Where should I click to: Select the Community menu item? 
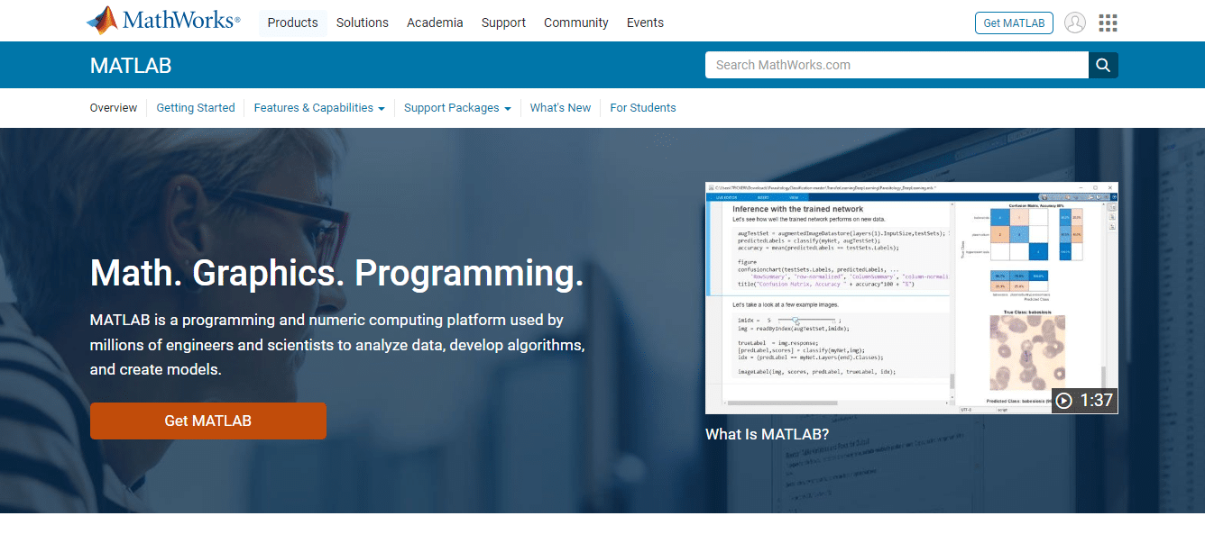tap(575, 23)
